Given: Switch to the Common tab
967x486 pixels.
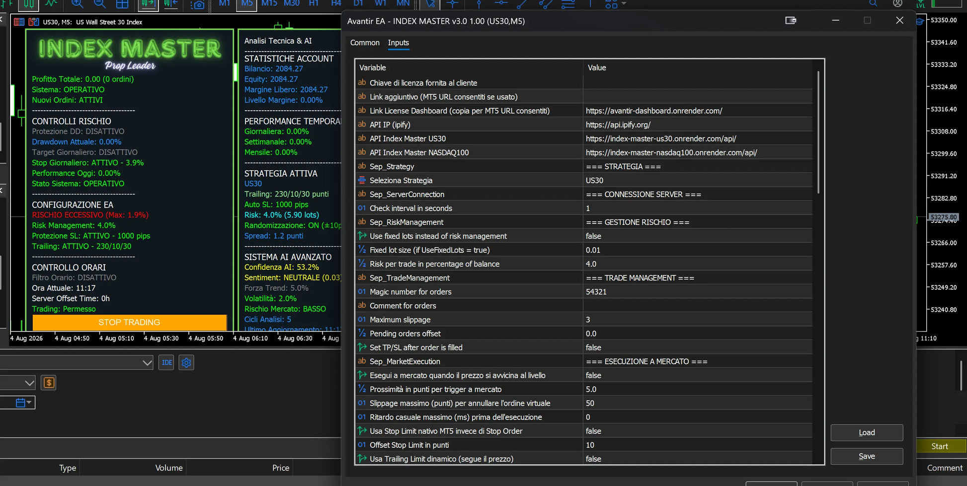Looking at the screenshot, I should click(365, 43).
